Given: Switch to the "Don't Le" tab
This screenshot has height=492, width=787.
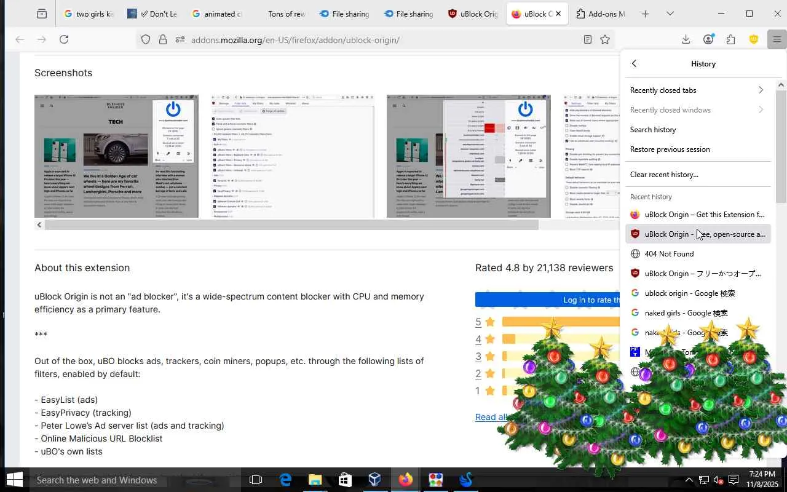Looking at the screenshot, I should (152, 14).
